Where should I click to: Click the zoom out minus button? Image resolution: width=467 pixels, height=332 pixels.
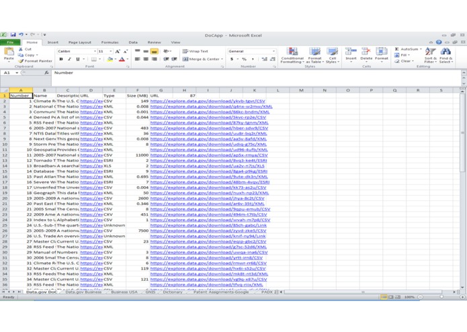pyautogui.click(x=420, y=297)
